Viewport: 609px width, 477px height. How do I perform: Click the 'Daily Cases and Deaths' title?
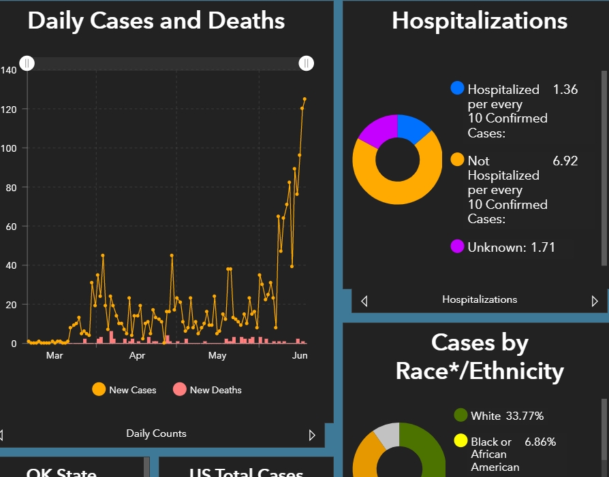coord(156,20)
